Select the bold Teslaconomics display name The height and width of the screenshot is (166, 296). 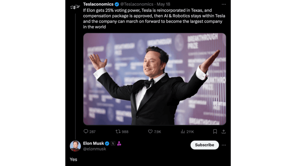click(x=98, y=4)
